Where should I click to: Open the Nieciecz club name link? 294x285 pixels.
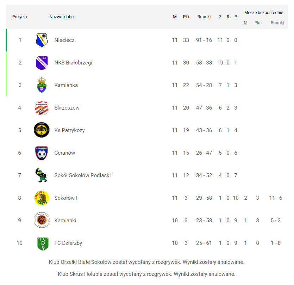tap(64, 40)
